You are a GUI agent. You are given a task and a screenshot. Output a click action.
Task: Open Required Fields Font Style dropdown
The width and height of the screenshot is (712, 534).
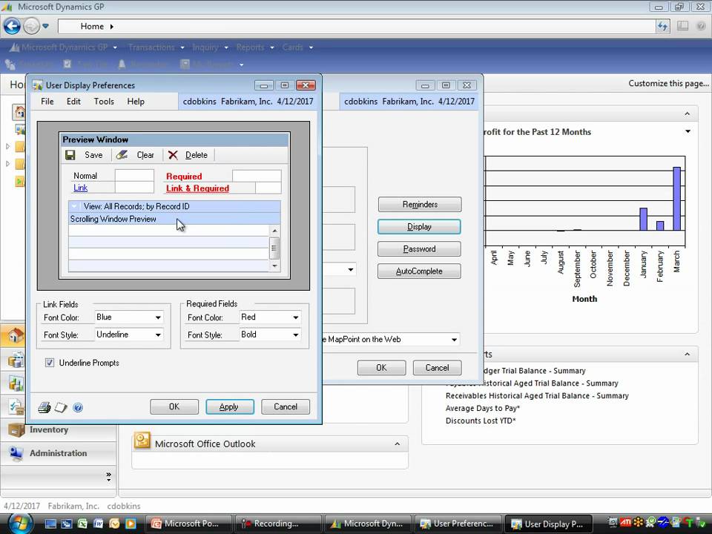pos(296,334)
